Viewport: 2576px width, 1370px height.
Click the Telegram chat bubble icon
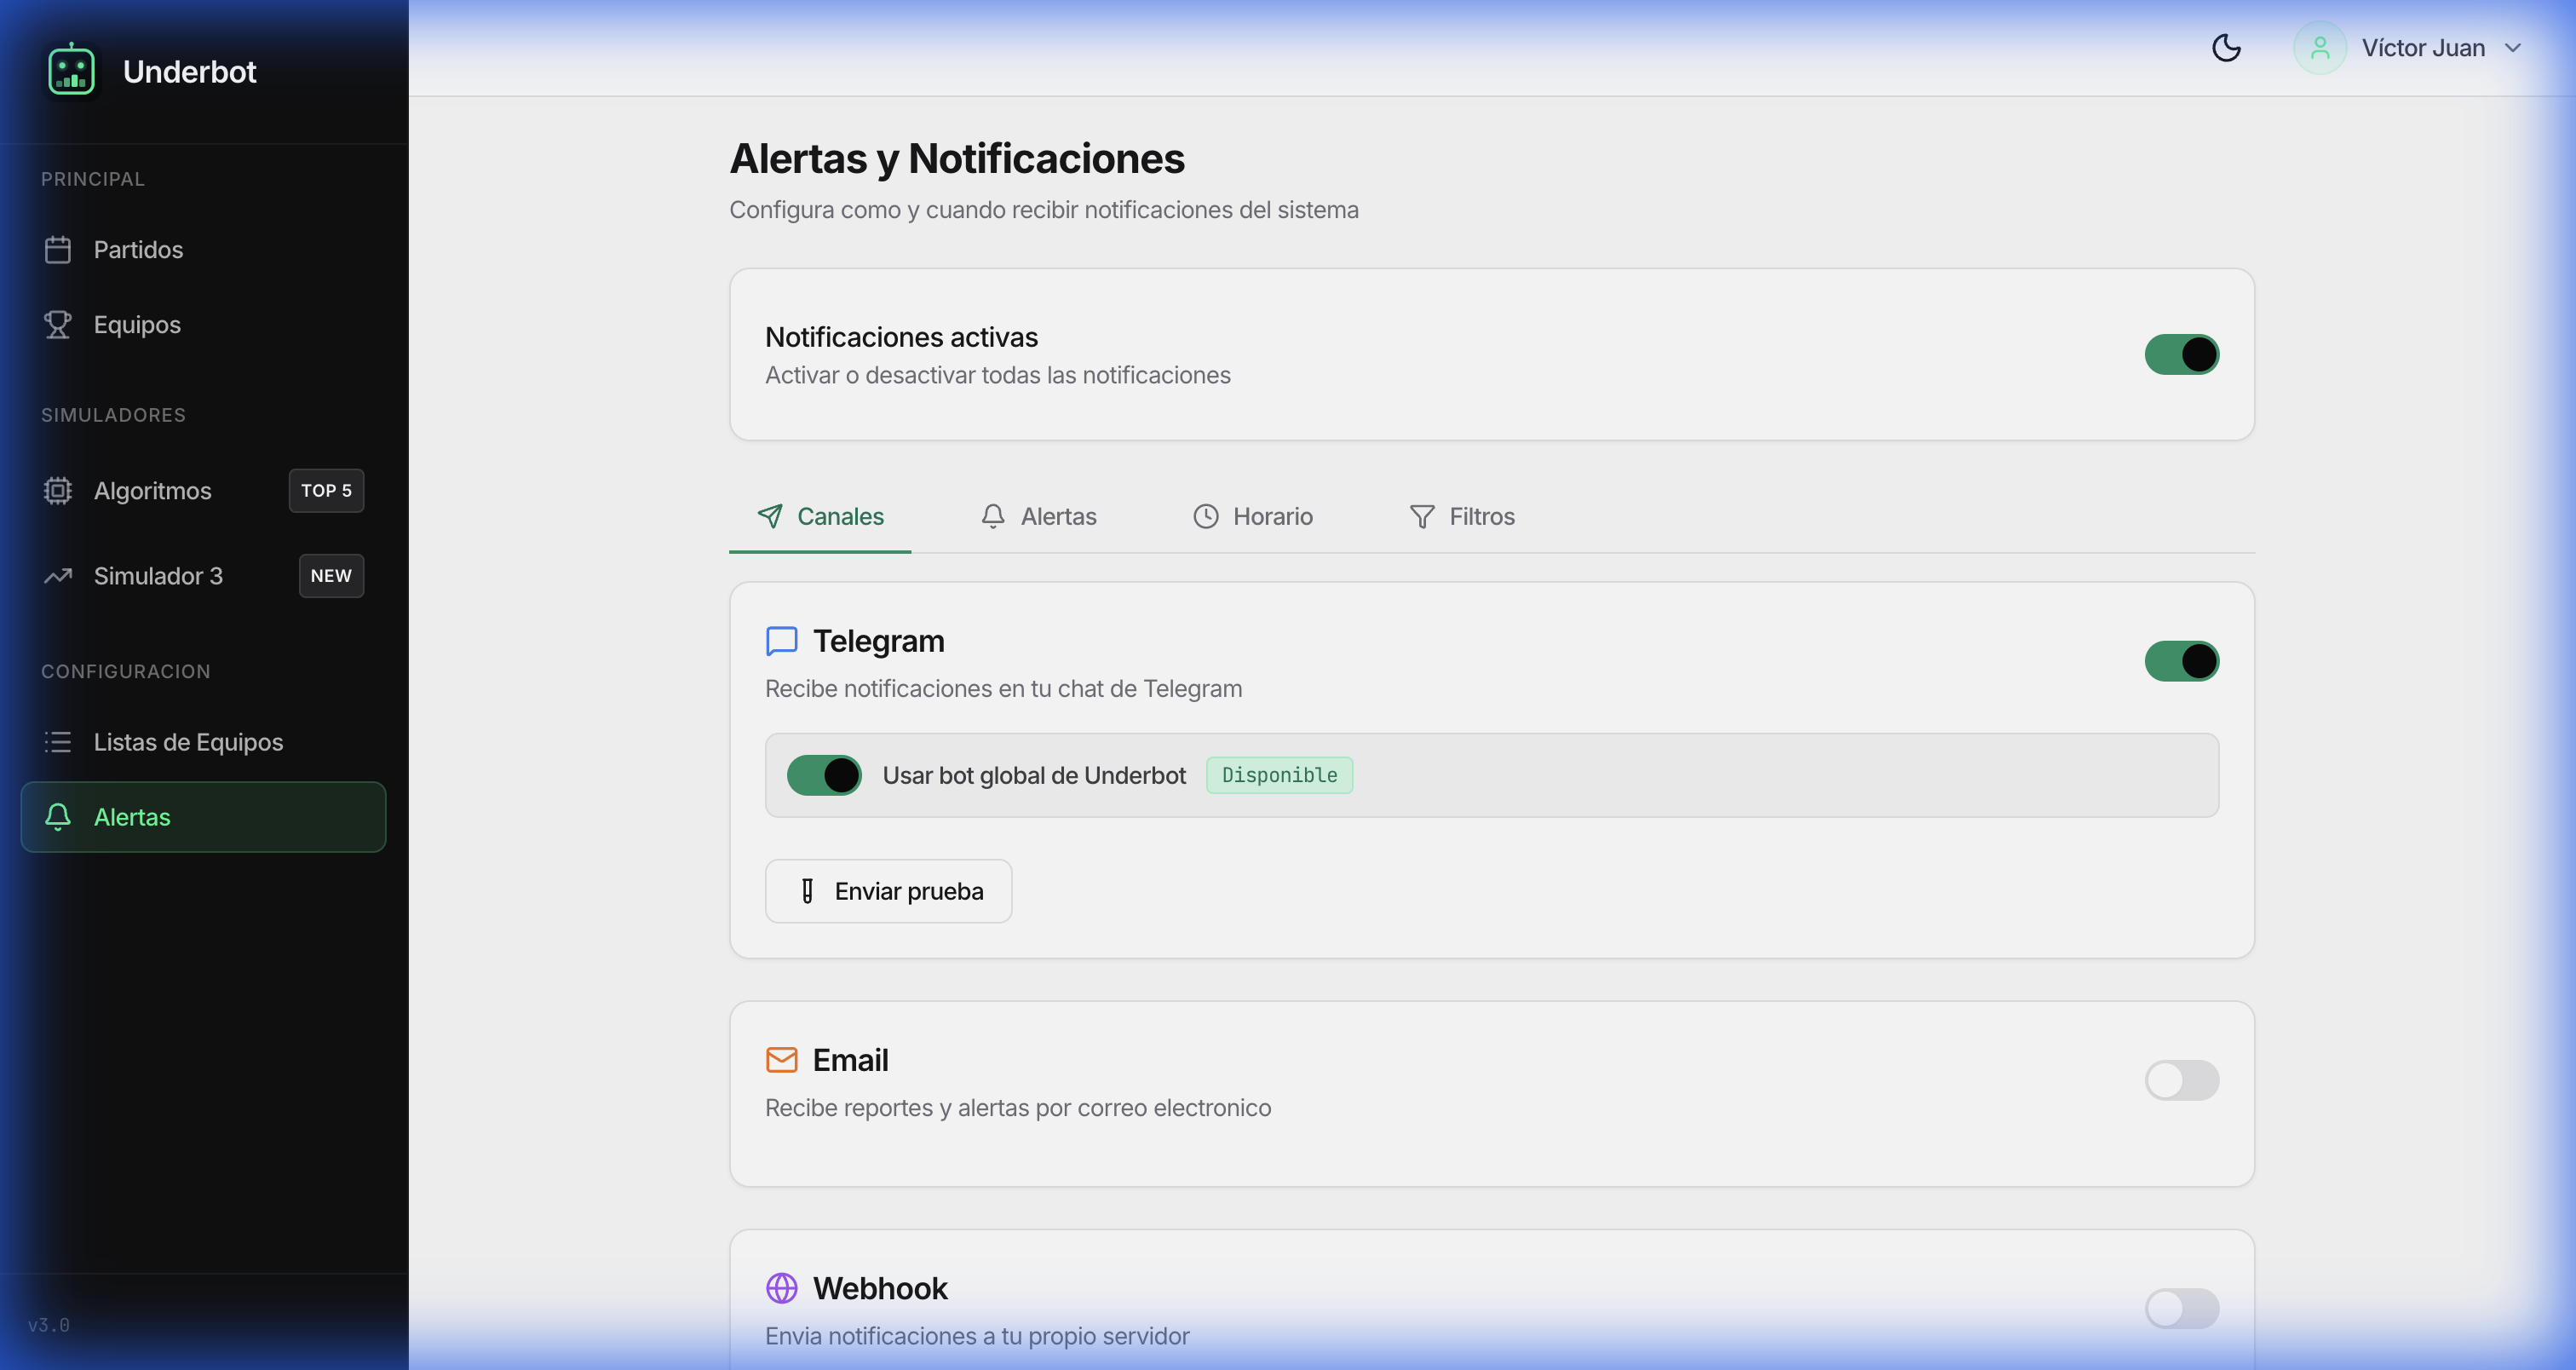pos(781,641)
